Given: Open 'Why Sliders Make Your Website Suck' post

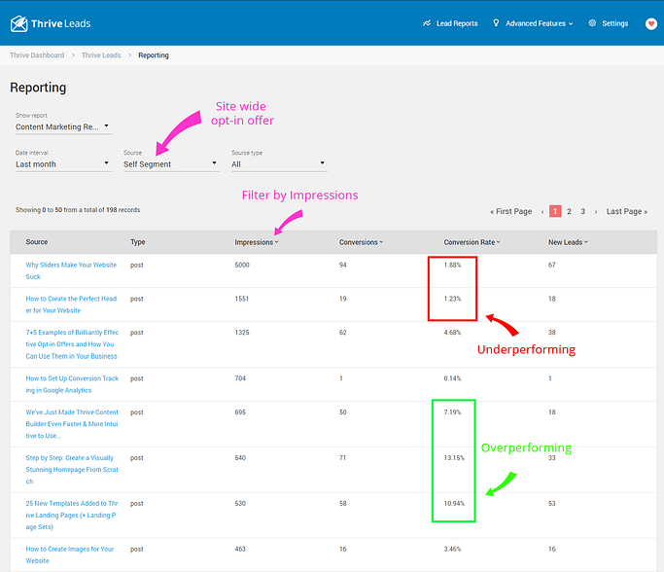Looking at the screenshot, I should 71,270.
